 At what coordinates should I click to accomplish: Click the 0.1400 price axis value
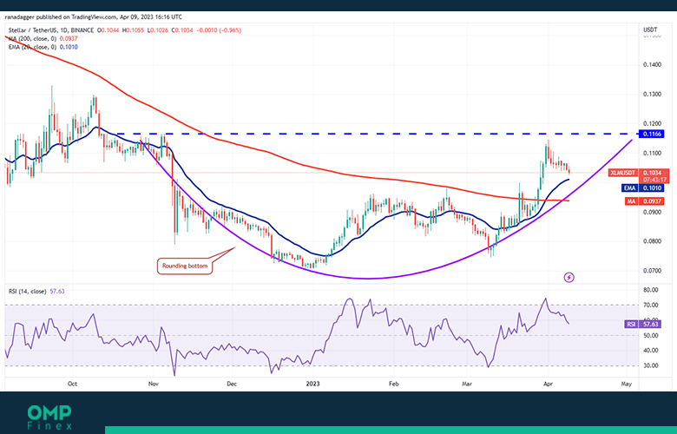click(x=652, y=65)
